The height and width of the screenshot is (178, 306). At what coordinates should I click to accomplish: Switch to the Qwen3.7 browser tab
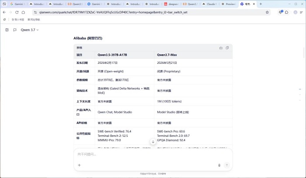(191, 4)
